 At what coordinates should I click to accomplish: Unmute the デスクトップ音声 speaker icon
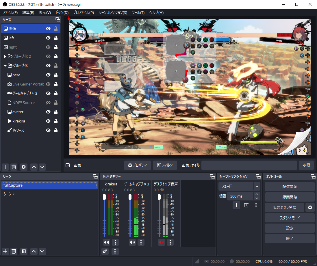[x=162, y=242]
